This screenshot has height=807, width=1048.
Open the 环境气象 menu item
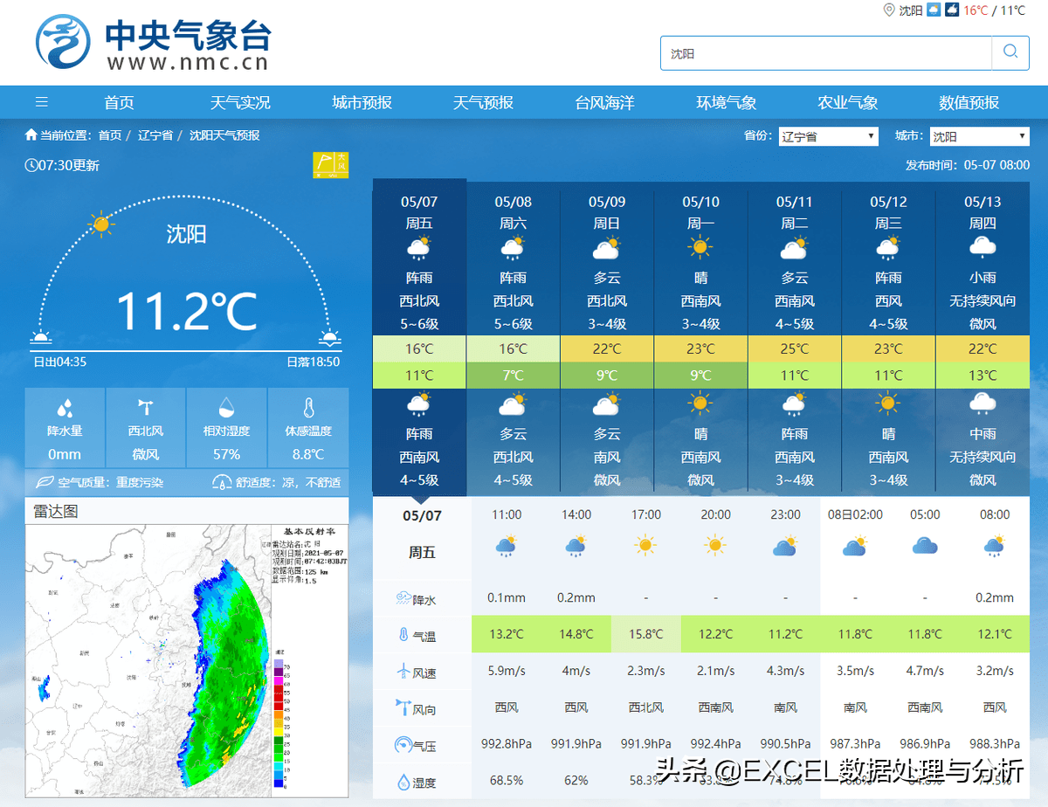coord(726,102)
